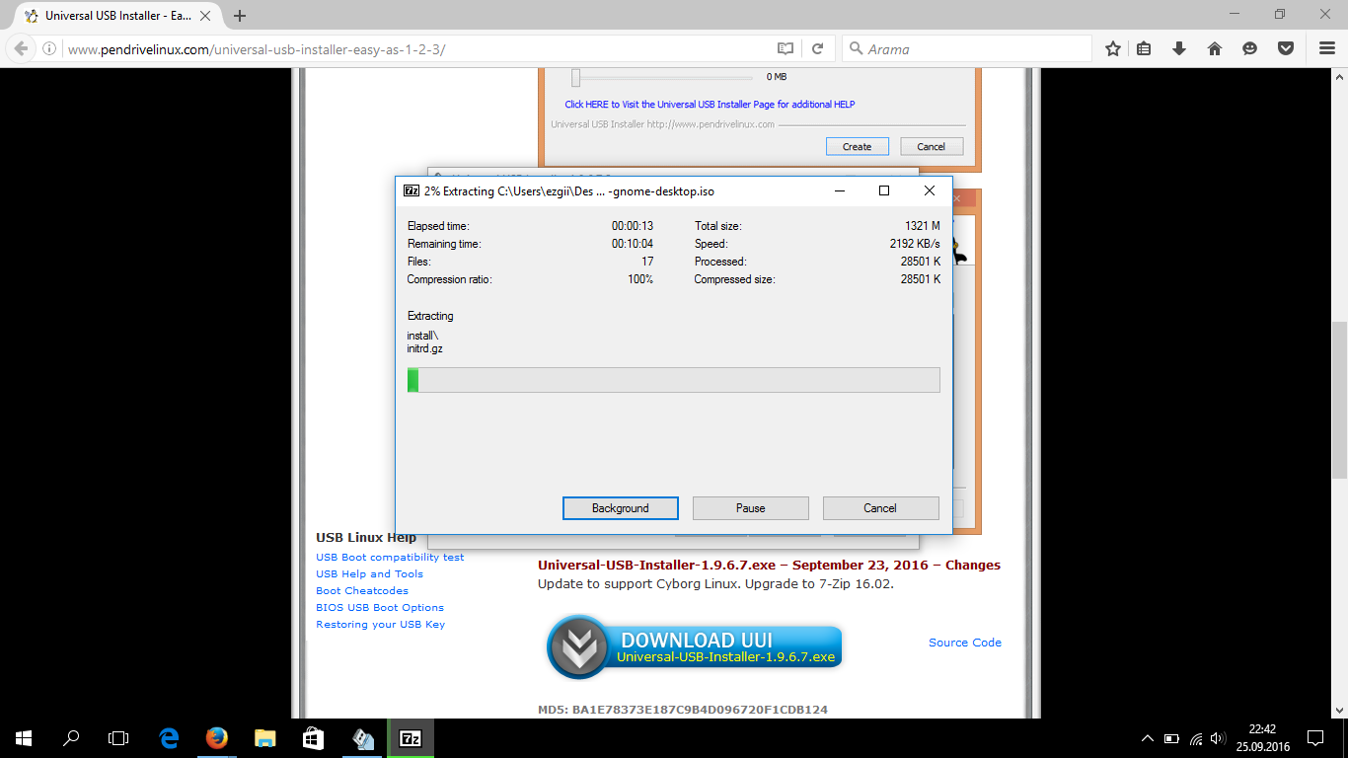Click the green extraction progress bar
Screen dimensions: 1348x758
[x=673, y=380]
